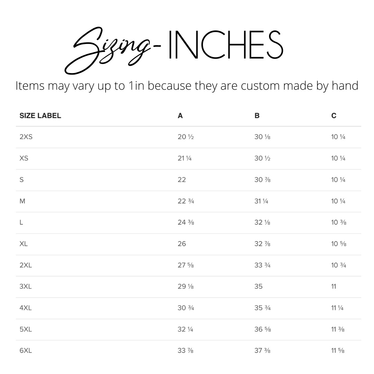Image resolution: width=374 pixels, height=374 pixels.
Task: Select the 33 ¾ value for 2XL
Action: point(262,265)
